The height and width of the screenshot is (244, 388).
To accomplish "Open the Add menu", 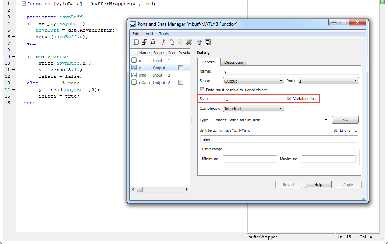I will (x=149, y=34).
